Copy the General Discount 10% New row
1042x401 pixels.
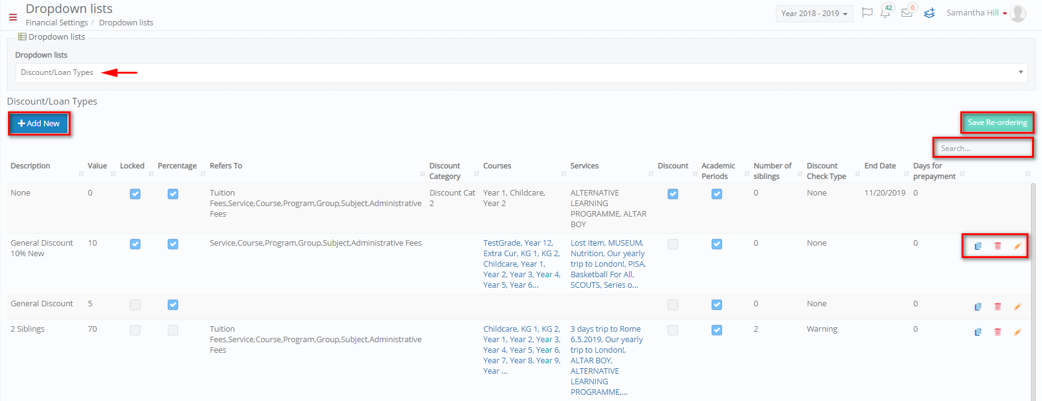978,246
